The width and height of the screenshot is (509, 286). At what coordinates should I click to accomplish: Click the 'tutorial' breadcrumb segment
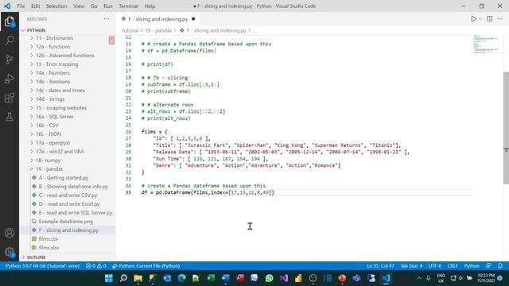130,30
